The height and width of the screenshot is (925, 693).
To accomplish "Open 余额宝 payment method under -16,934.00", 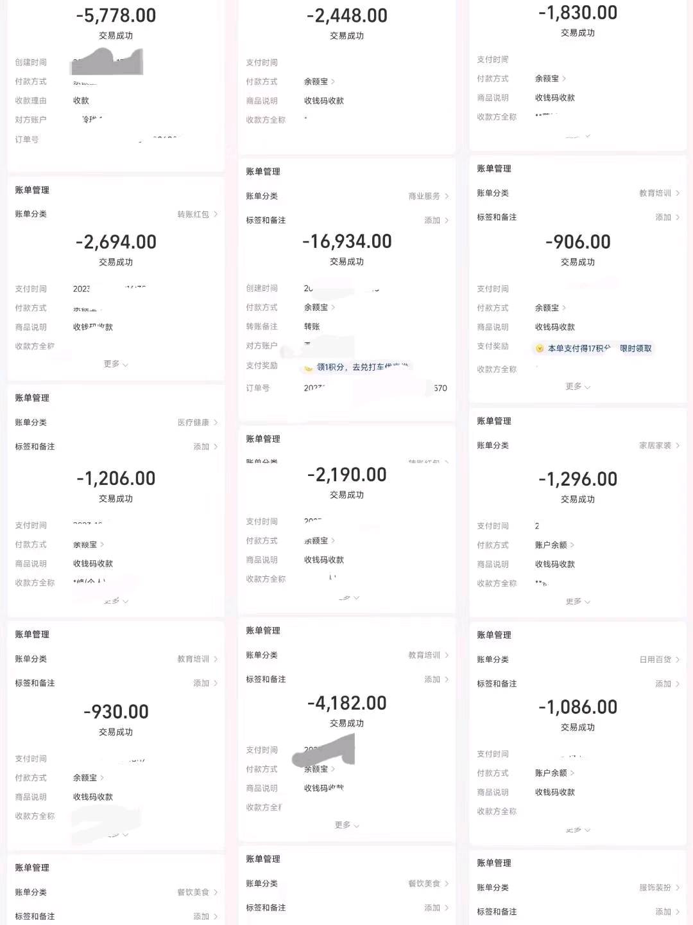I will (x=320, y=308).
